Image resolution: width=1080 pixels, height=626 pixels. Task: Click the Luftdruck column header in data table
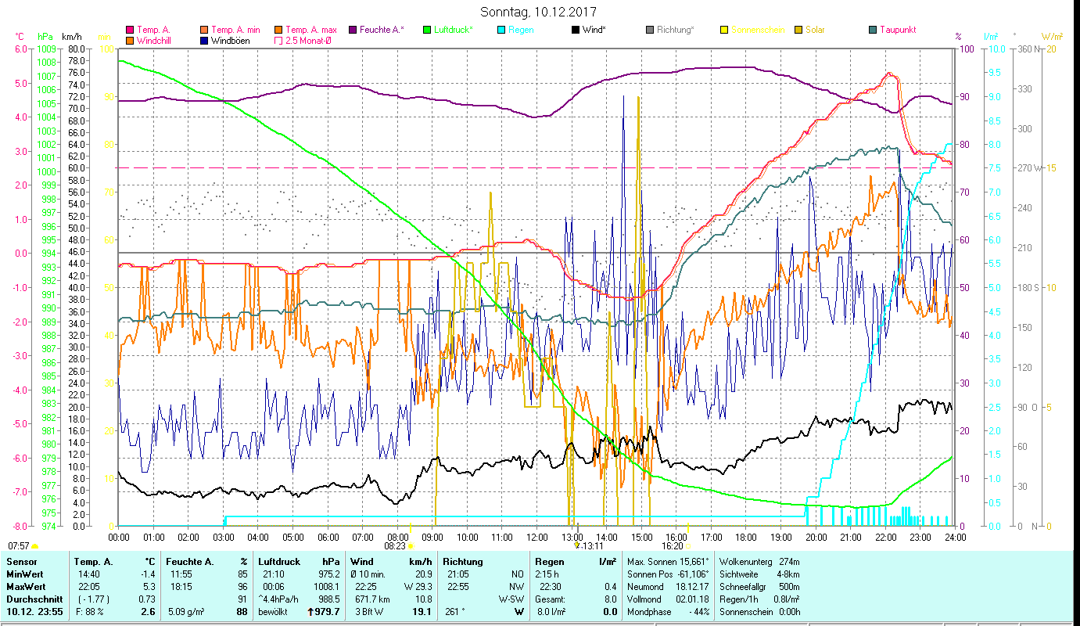click(x=278, y=561)
